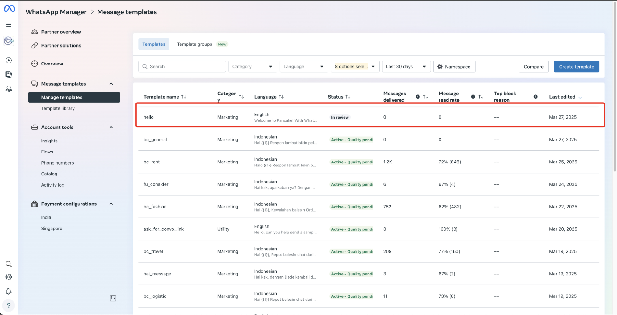Sort by Last edited arrow icon
The width and height of the screenshot is (617, 315).
click(580, 97)
